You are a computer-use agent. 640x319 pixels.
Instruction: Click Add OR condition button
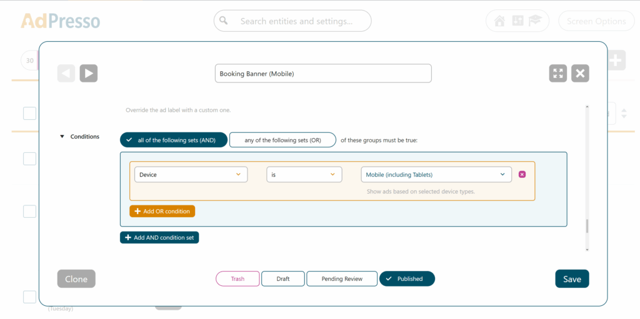tap(162, 211)
